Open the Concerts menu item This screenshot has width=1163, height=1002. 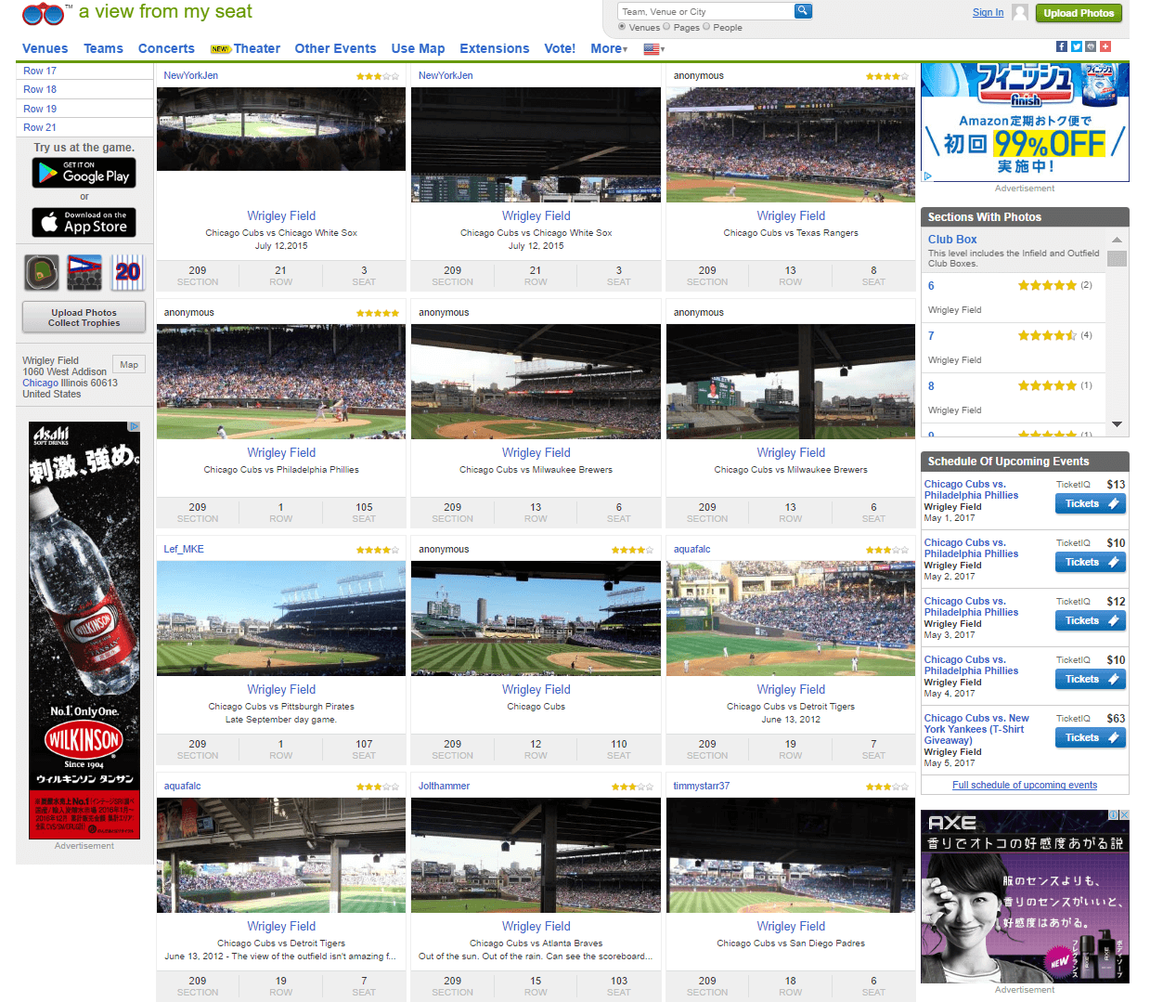(166, 48)
